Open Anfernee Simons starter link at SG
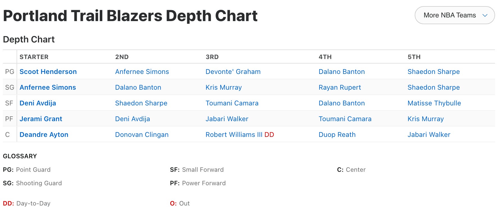The image size is (499, 217). [48, 87]
